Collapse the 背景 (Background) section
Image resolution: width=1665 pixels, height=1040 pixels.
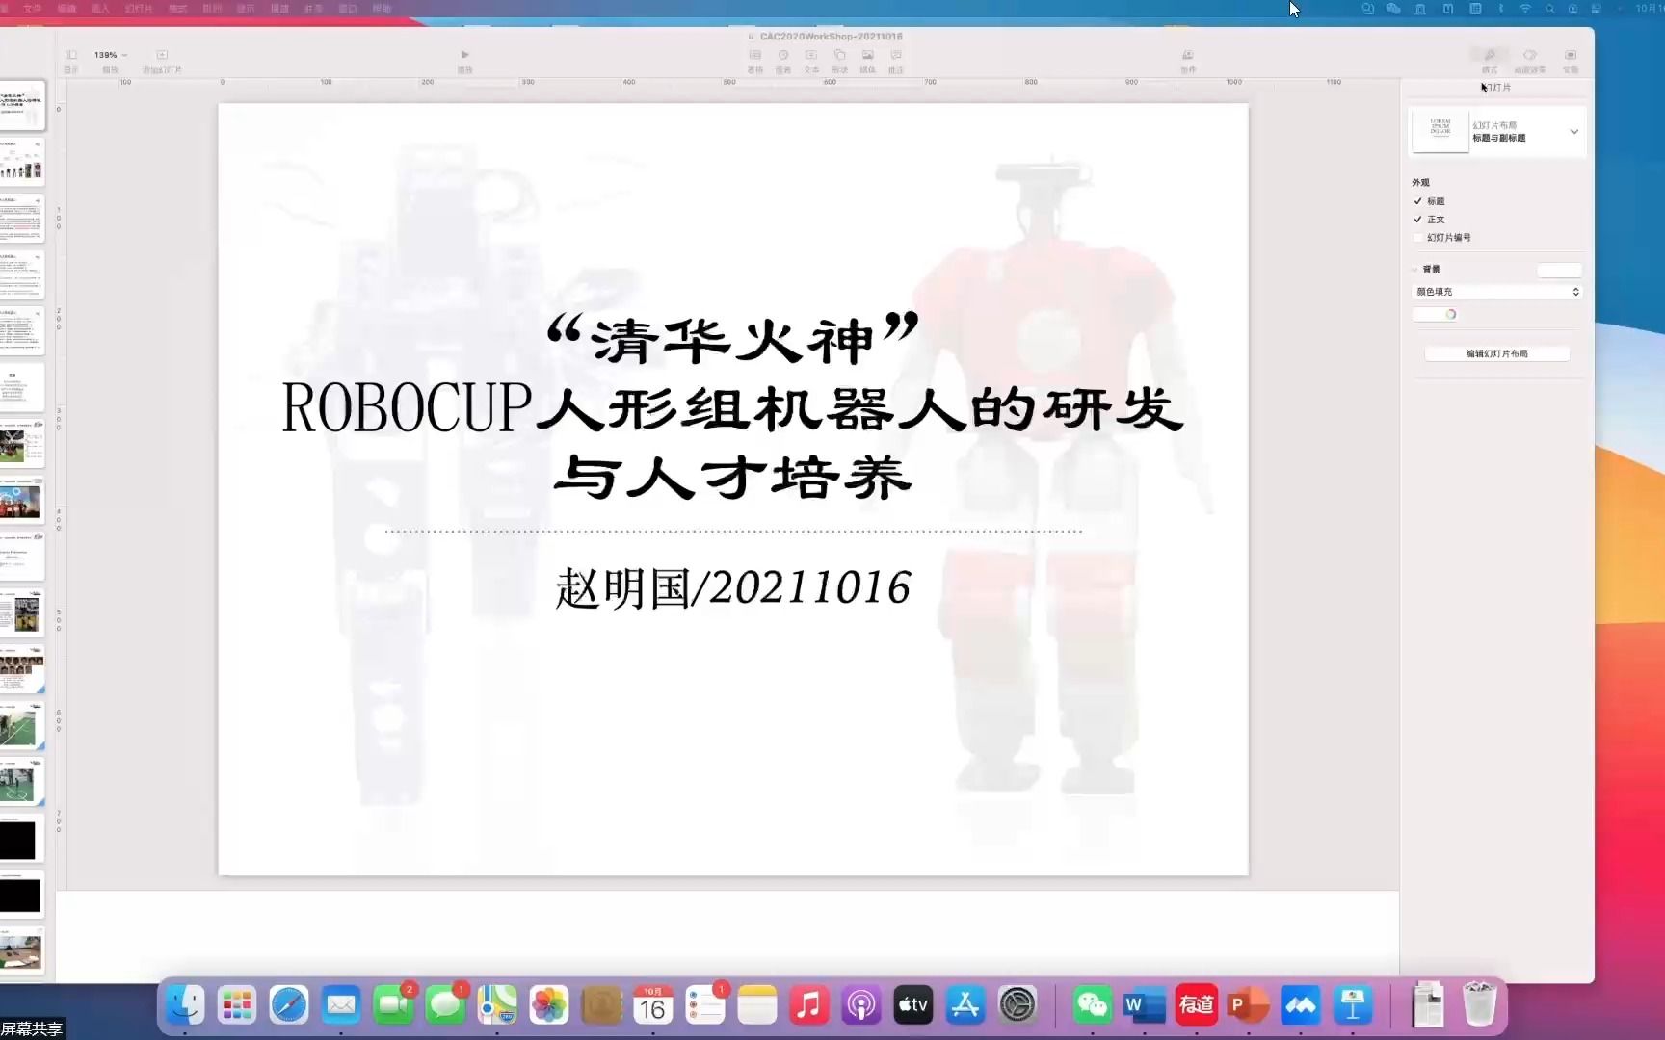(x=1415, y=270)
